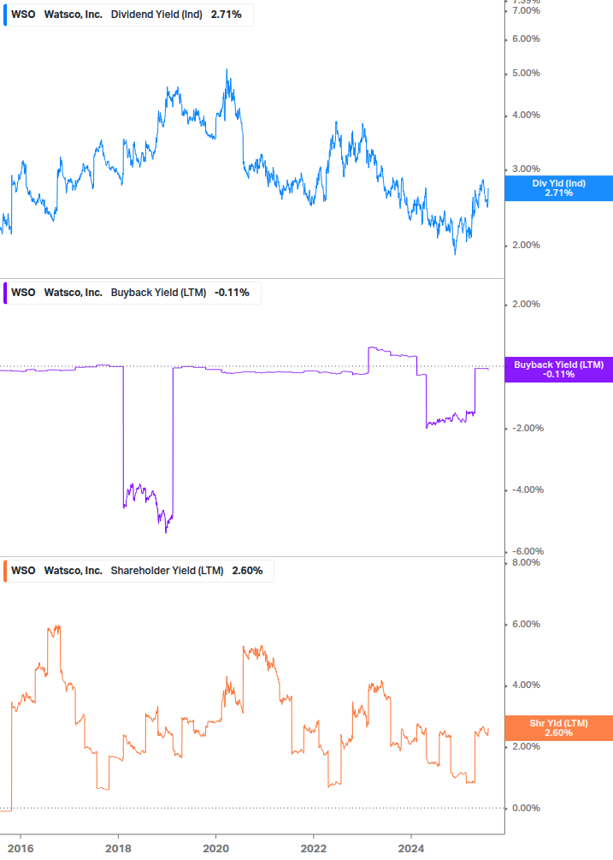613x860 pixels.
Task: Click the 2.60% value in shareholder legend
Action: 247,571
